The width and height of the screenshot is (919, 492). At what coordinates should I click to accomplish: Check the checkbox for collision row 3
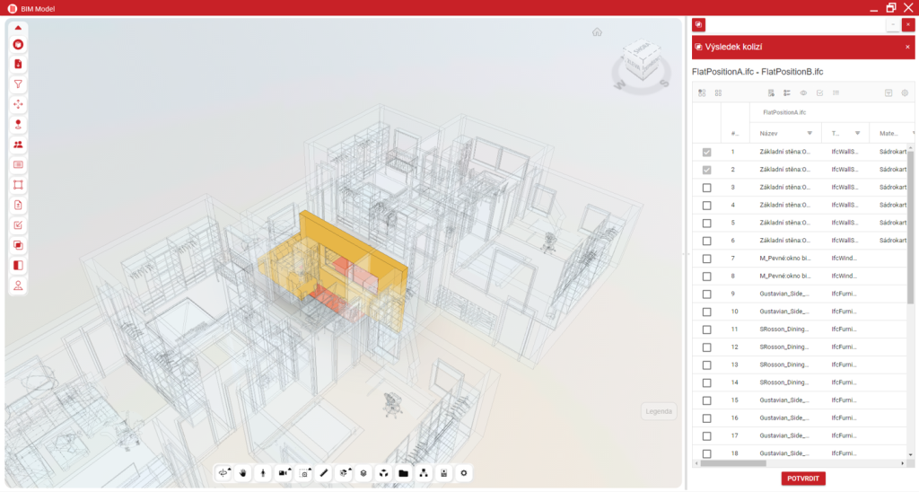pos(706,188)
